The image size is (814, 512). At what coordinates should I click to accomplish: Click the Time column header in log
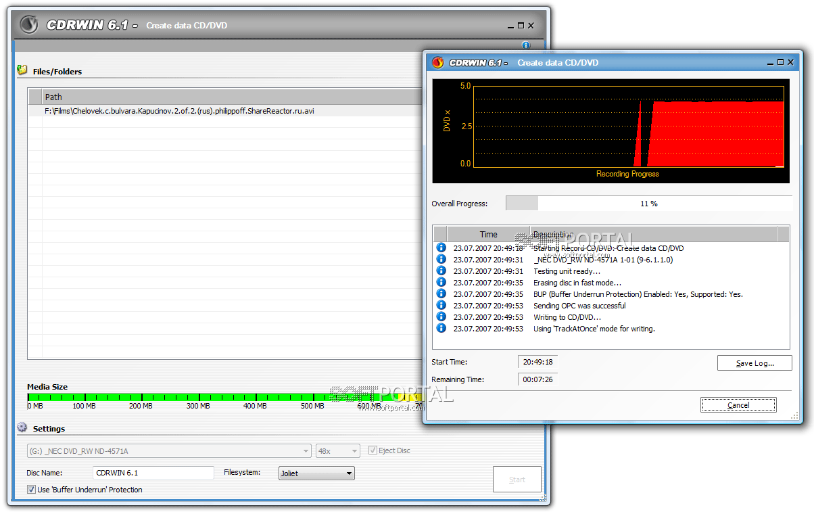(x=489, y=234)
